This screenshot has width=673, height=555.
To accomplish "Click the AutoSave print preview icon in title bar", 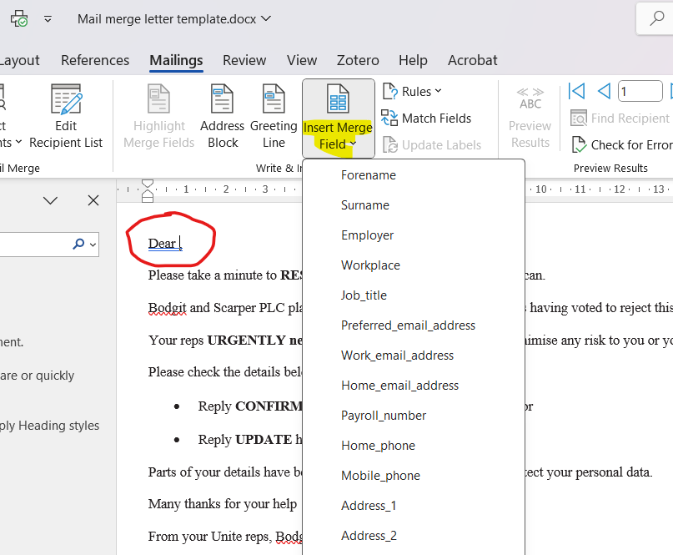I will [x=19, y=19].
